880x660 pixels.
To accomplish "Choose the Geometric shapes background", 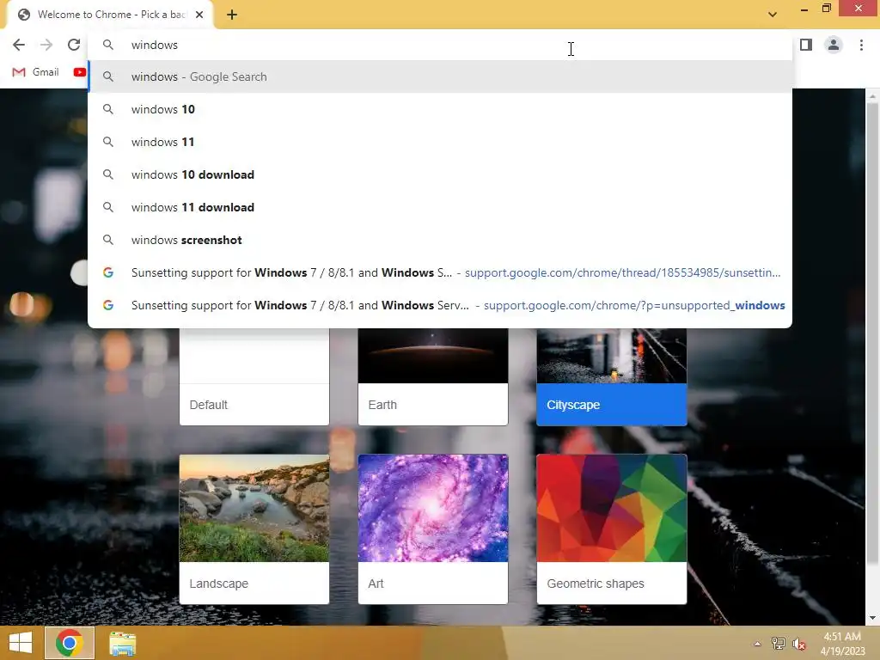I will click(612, 529).
